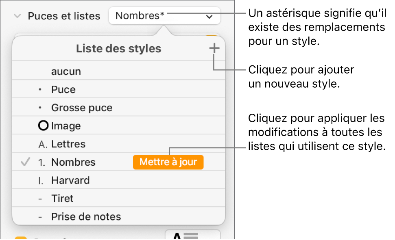395x240 pixels.
Task: Pick the Tiret list style
Action: click(x=62, y=199)
